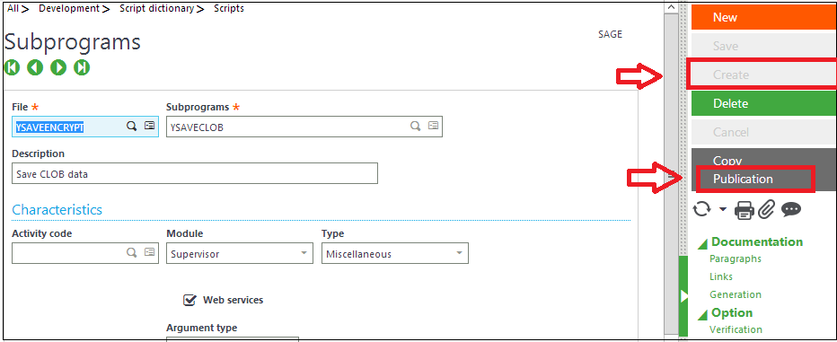This screenshot has width=837, height=342.
Task: Click the Script dictionary breadcrumb
Action: (x=156, y=9)
